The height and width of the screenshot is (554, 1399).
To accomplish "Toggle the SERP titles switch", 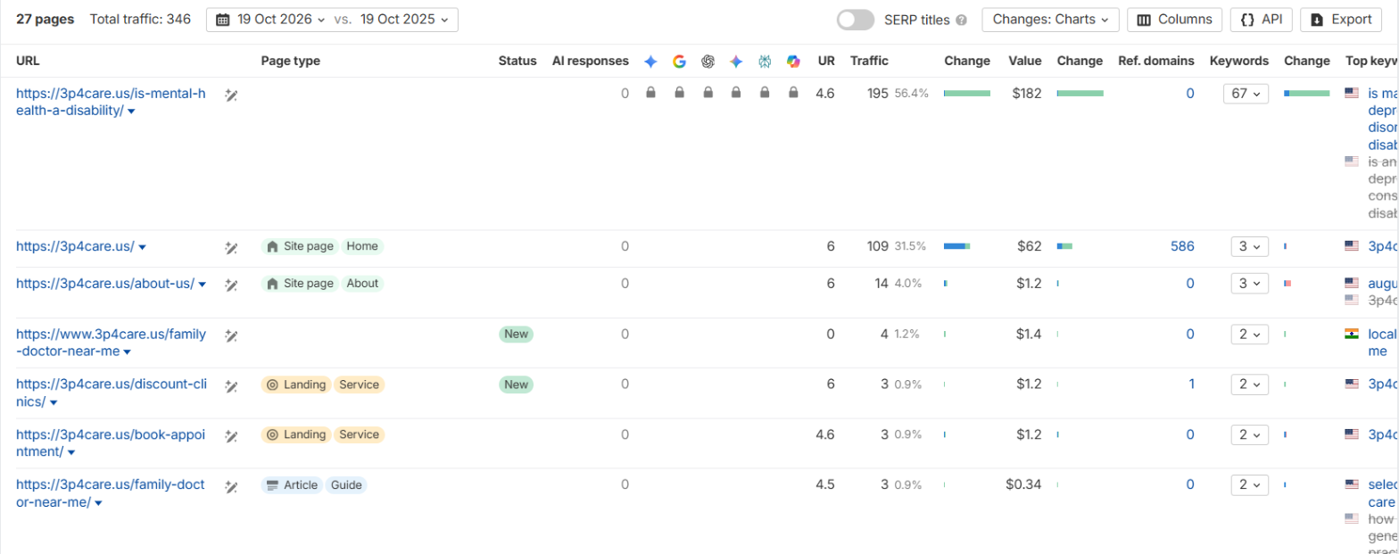I will pyautogui.click(x=855, y=20).
